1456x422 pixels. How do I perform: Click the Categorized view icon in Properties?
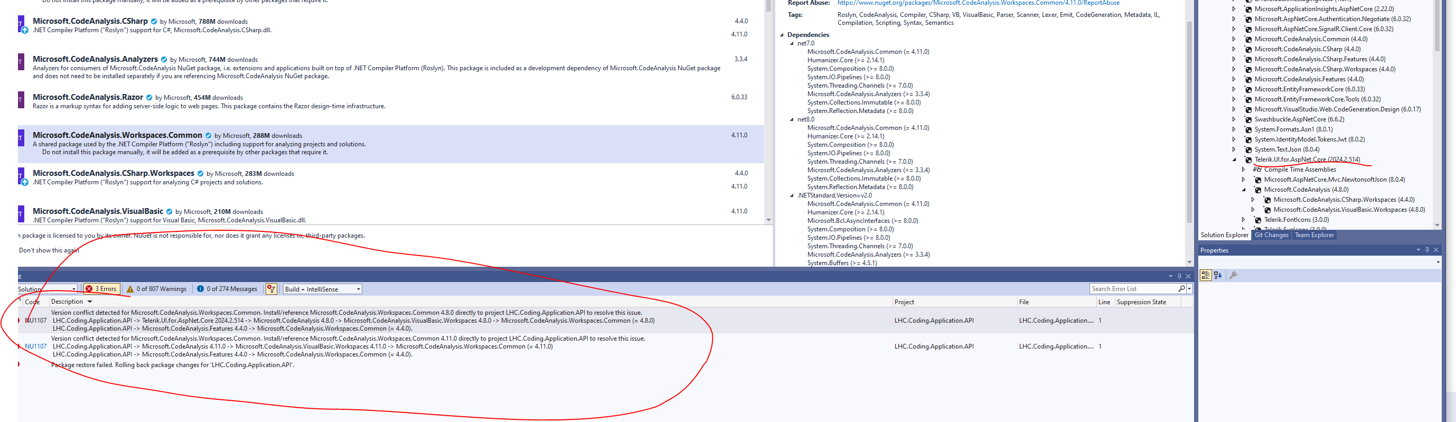coord(1206,275)
